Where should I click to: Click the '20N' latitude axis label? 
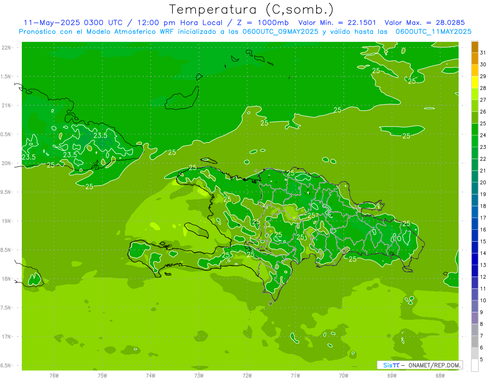[6, 163]
